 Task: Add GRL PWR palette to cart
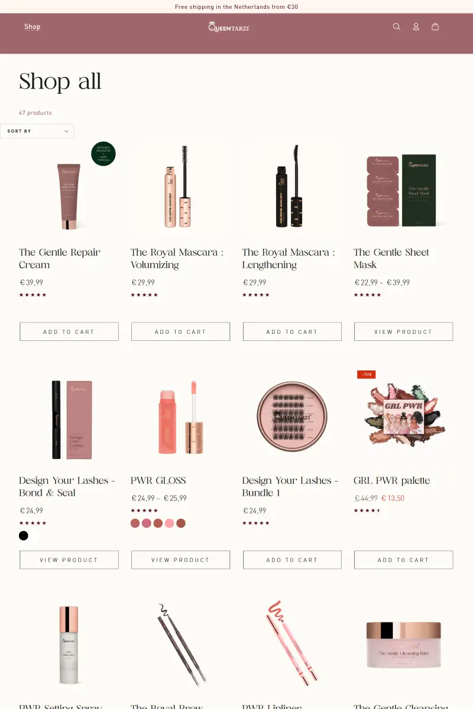404,560
